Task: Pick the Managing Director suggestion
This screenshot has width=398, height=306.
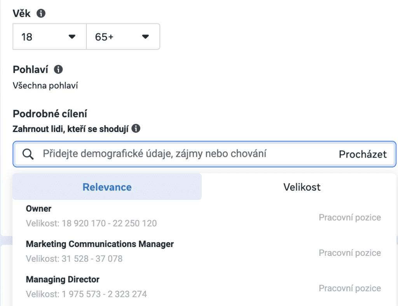Action: click(63, 279)
